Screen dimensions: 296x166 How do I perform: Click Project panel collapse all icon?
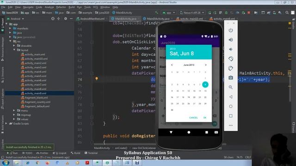[x=59, y=18]
